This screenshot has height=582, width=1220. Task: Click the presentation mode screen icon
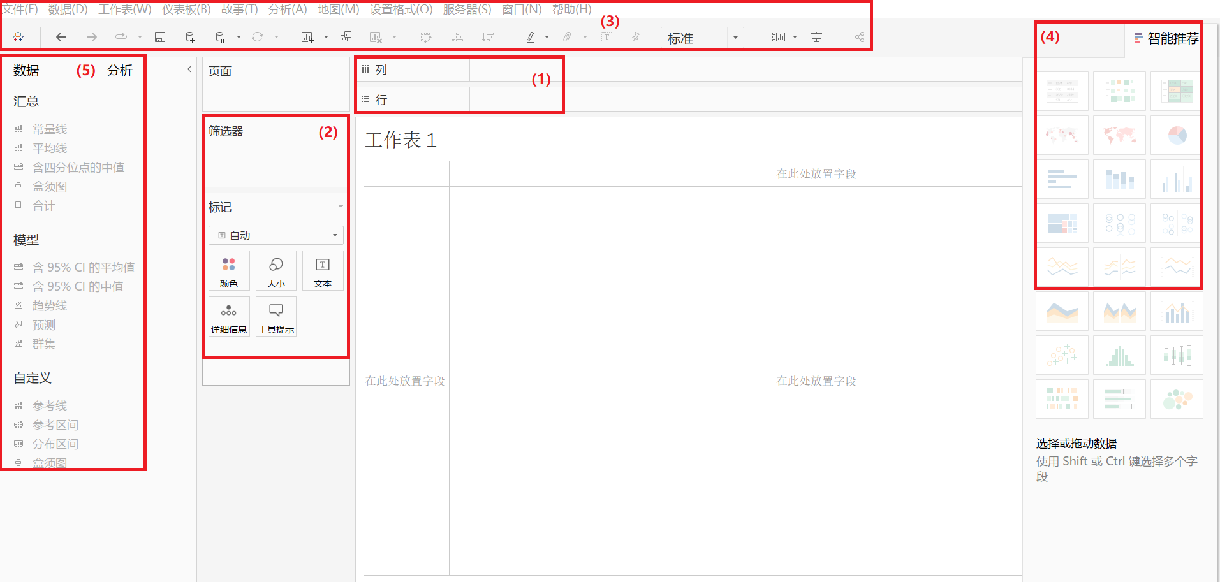[x=816, y=37]
